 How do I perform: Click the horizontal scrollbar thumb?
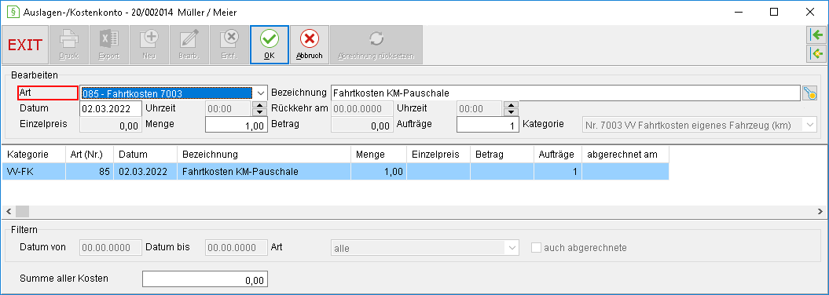pos(22,211)
